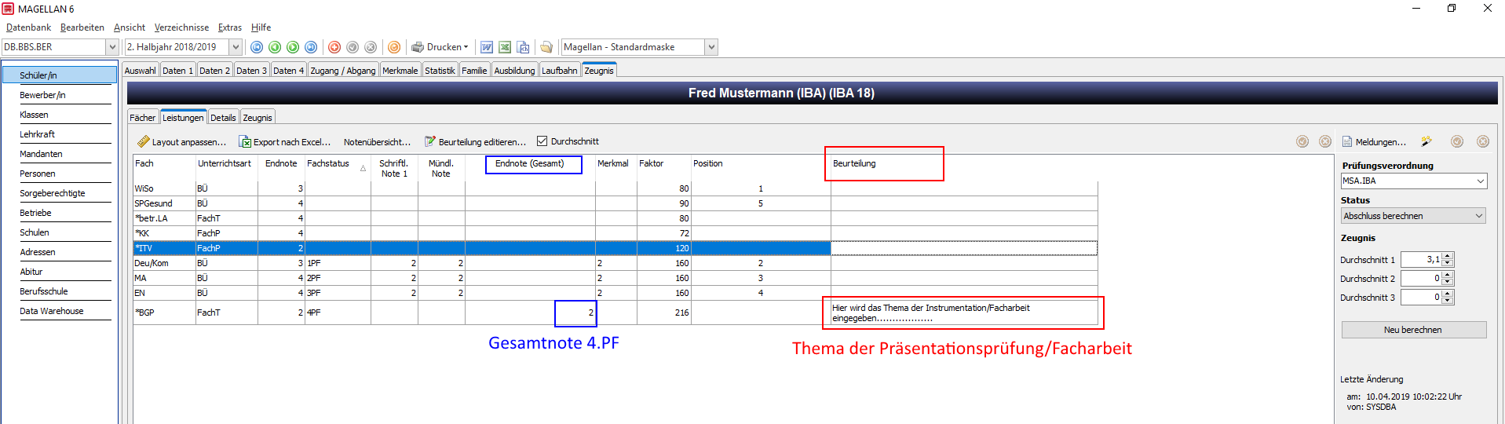The height and width of the screenshot is (424, 1505).
Task: Open the Extras menu
Action: pos(230,27)
